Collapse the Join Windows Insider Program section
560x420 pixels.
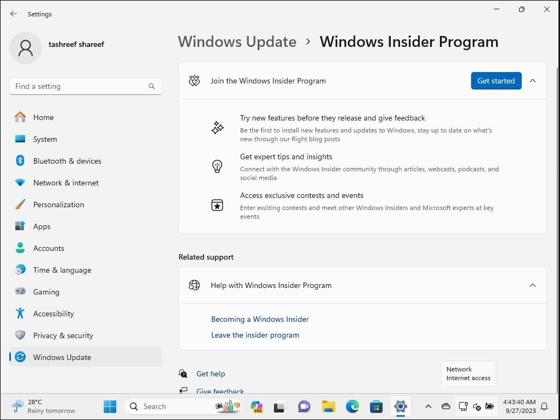click(x=532, y=80)
